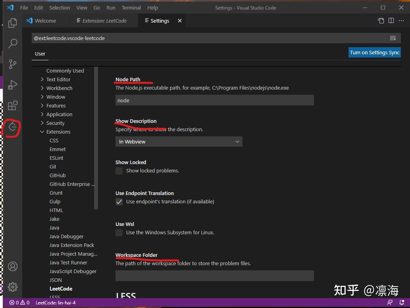Uncheck Use endpoint's translation checkbox
The width and height of the screenshot is (410, 308).
(x=119, y=202)
